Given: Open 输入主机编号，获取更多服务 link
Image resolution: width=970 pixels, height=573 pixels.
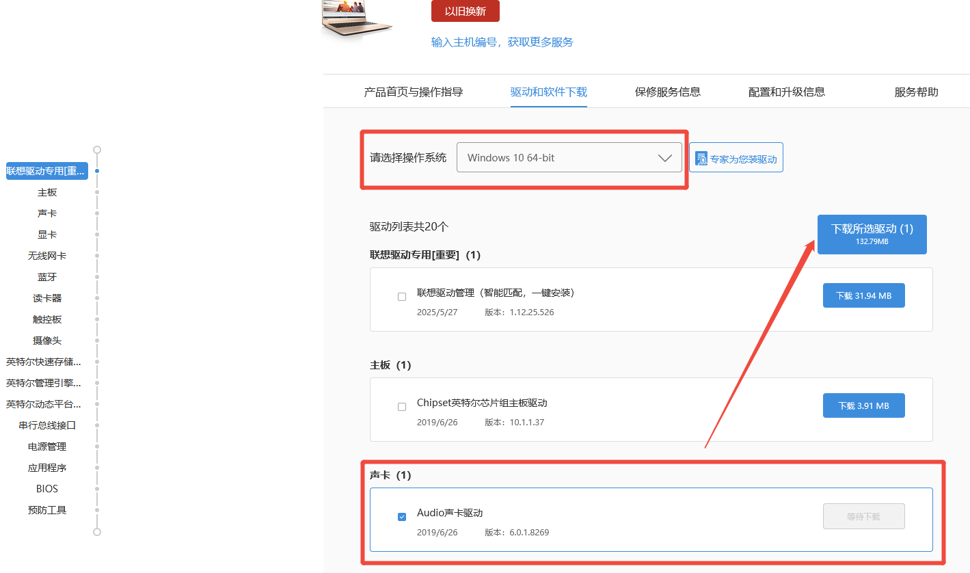Looking at the screenshot, I should click(502, 42).
